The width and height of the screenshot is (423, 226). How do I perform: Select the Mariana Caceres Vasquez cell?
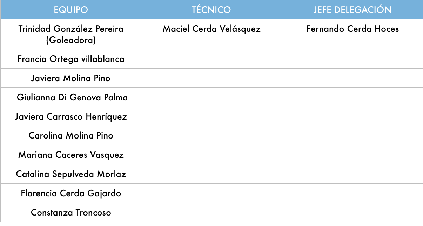click(x=71, y=155)
